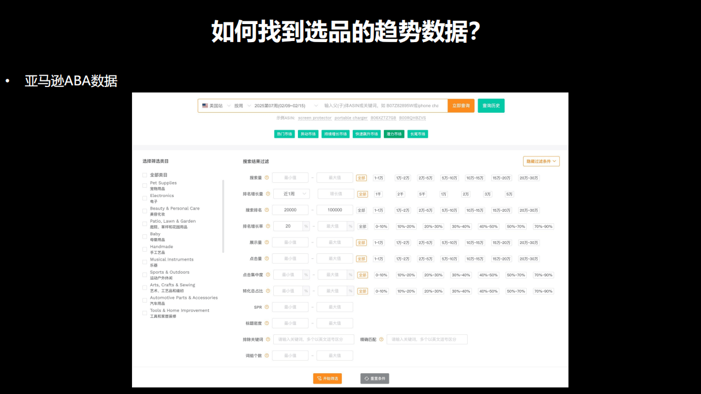Click help icon next to 展示量
The image size is (701, 394).
pyautogui.click(x=267, y=242)
